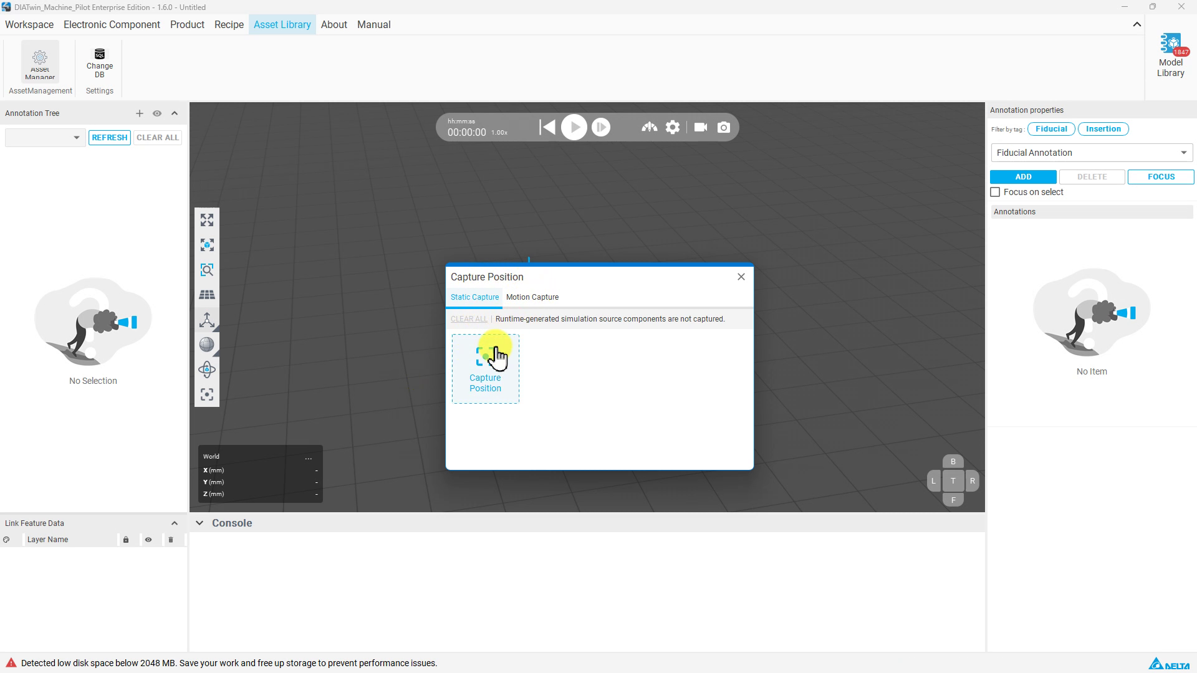Take a viewport screenshot with camera icon

pyautogui.click(x=724, y=128)
